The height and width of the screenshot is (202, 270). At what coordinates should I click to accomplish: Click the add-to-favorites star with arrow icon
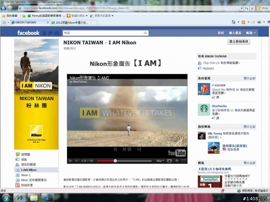(24, 16)
